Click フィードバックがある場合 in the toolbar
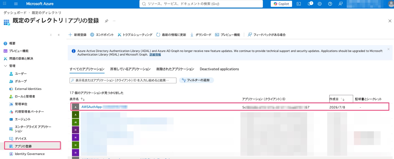Screen dimensions: 394x159 [267, 35]
